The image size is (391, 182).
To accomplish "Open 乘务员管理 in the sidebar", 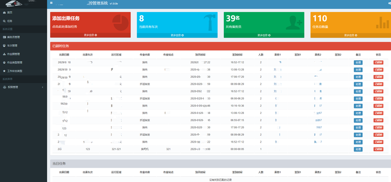I will pyautogui.click(x=23, y=37).
